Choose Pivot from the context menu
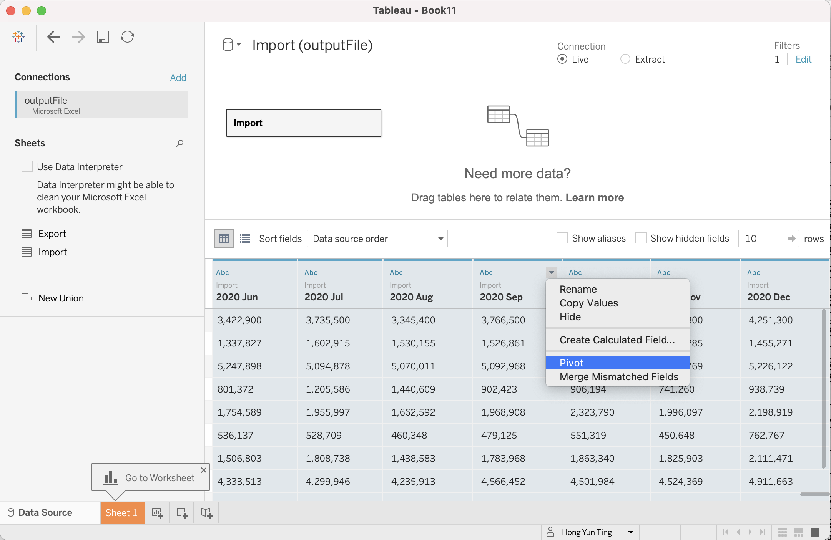This screenshot has width=831, height=540. tap(572, 363)
